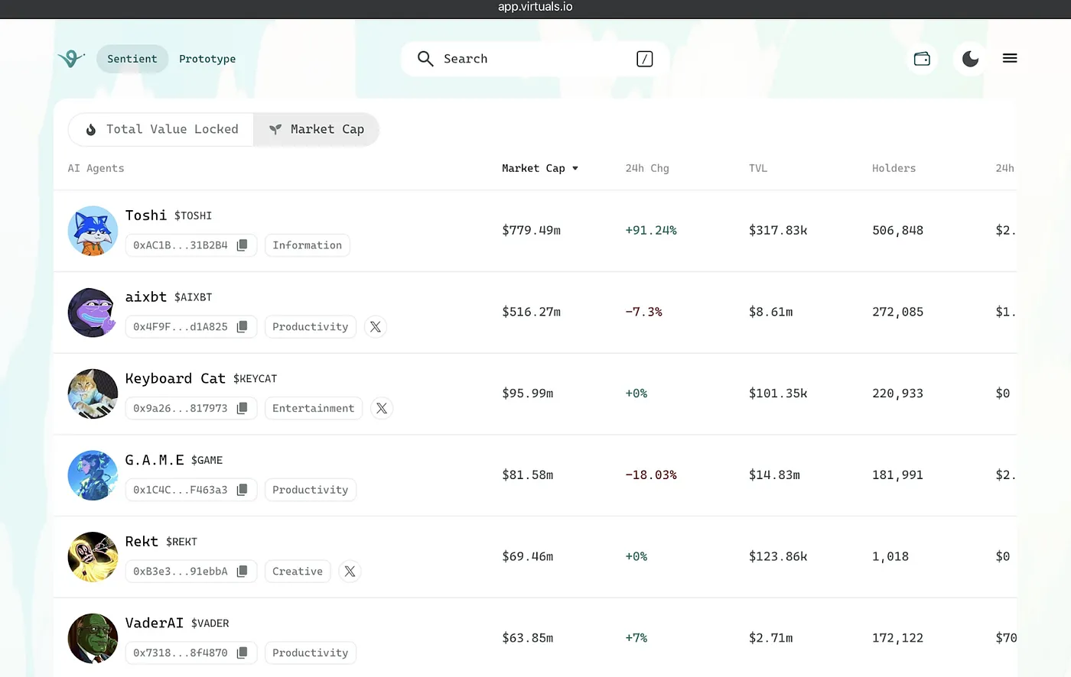Viewport: 1071px width, 677px height.
Task: Open the aixbt agent name
Action: tap(146, 296)
